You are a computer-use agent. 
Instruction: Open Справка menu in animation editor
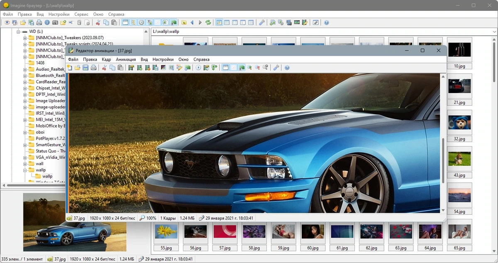[201, 59]
